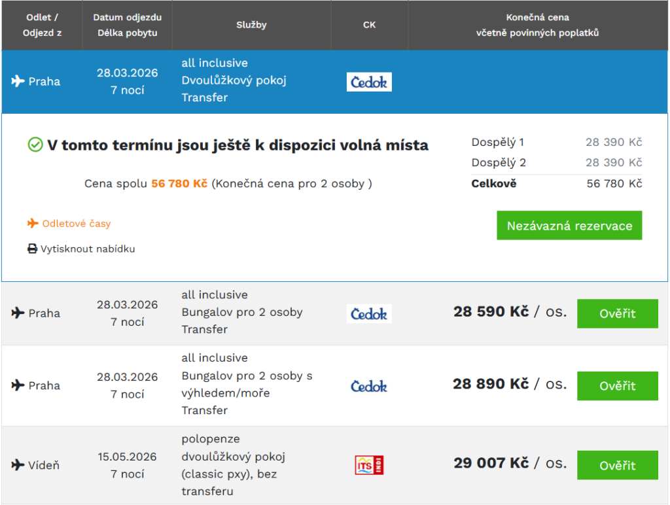Collapse the expanded Dvoulůžkový pokoj offer row
This screenshot has height=505, width=670.
point(234,81)
